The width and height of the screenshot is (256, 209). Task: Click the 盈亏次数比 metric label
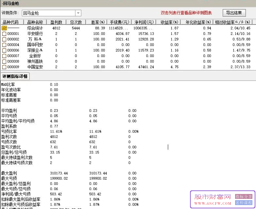11,147
